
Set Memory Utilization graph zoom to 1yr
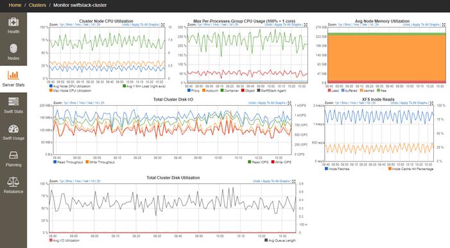pyautogui.click(x=340, y=24)
